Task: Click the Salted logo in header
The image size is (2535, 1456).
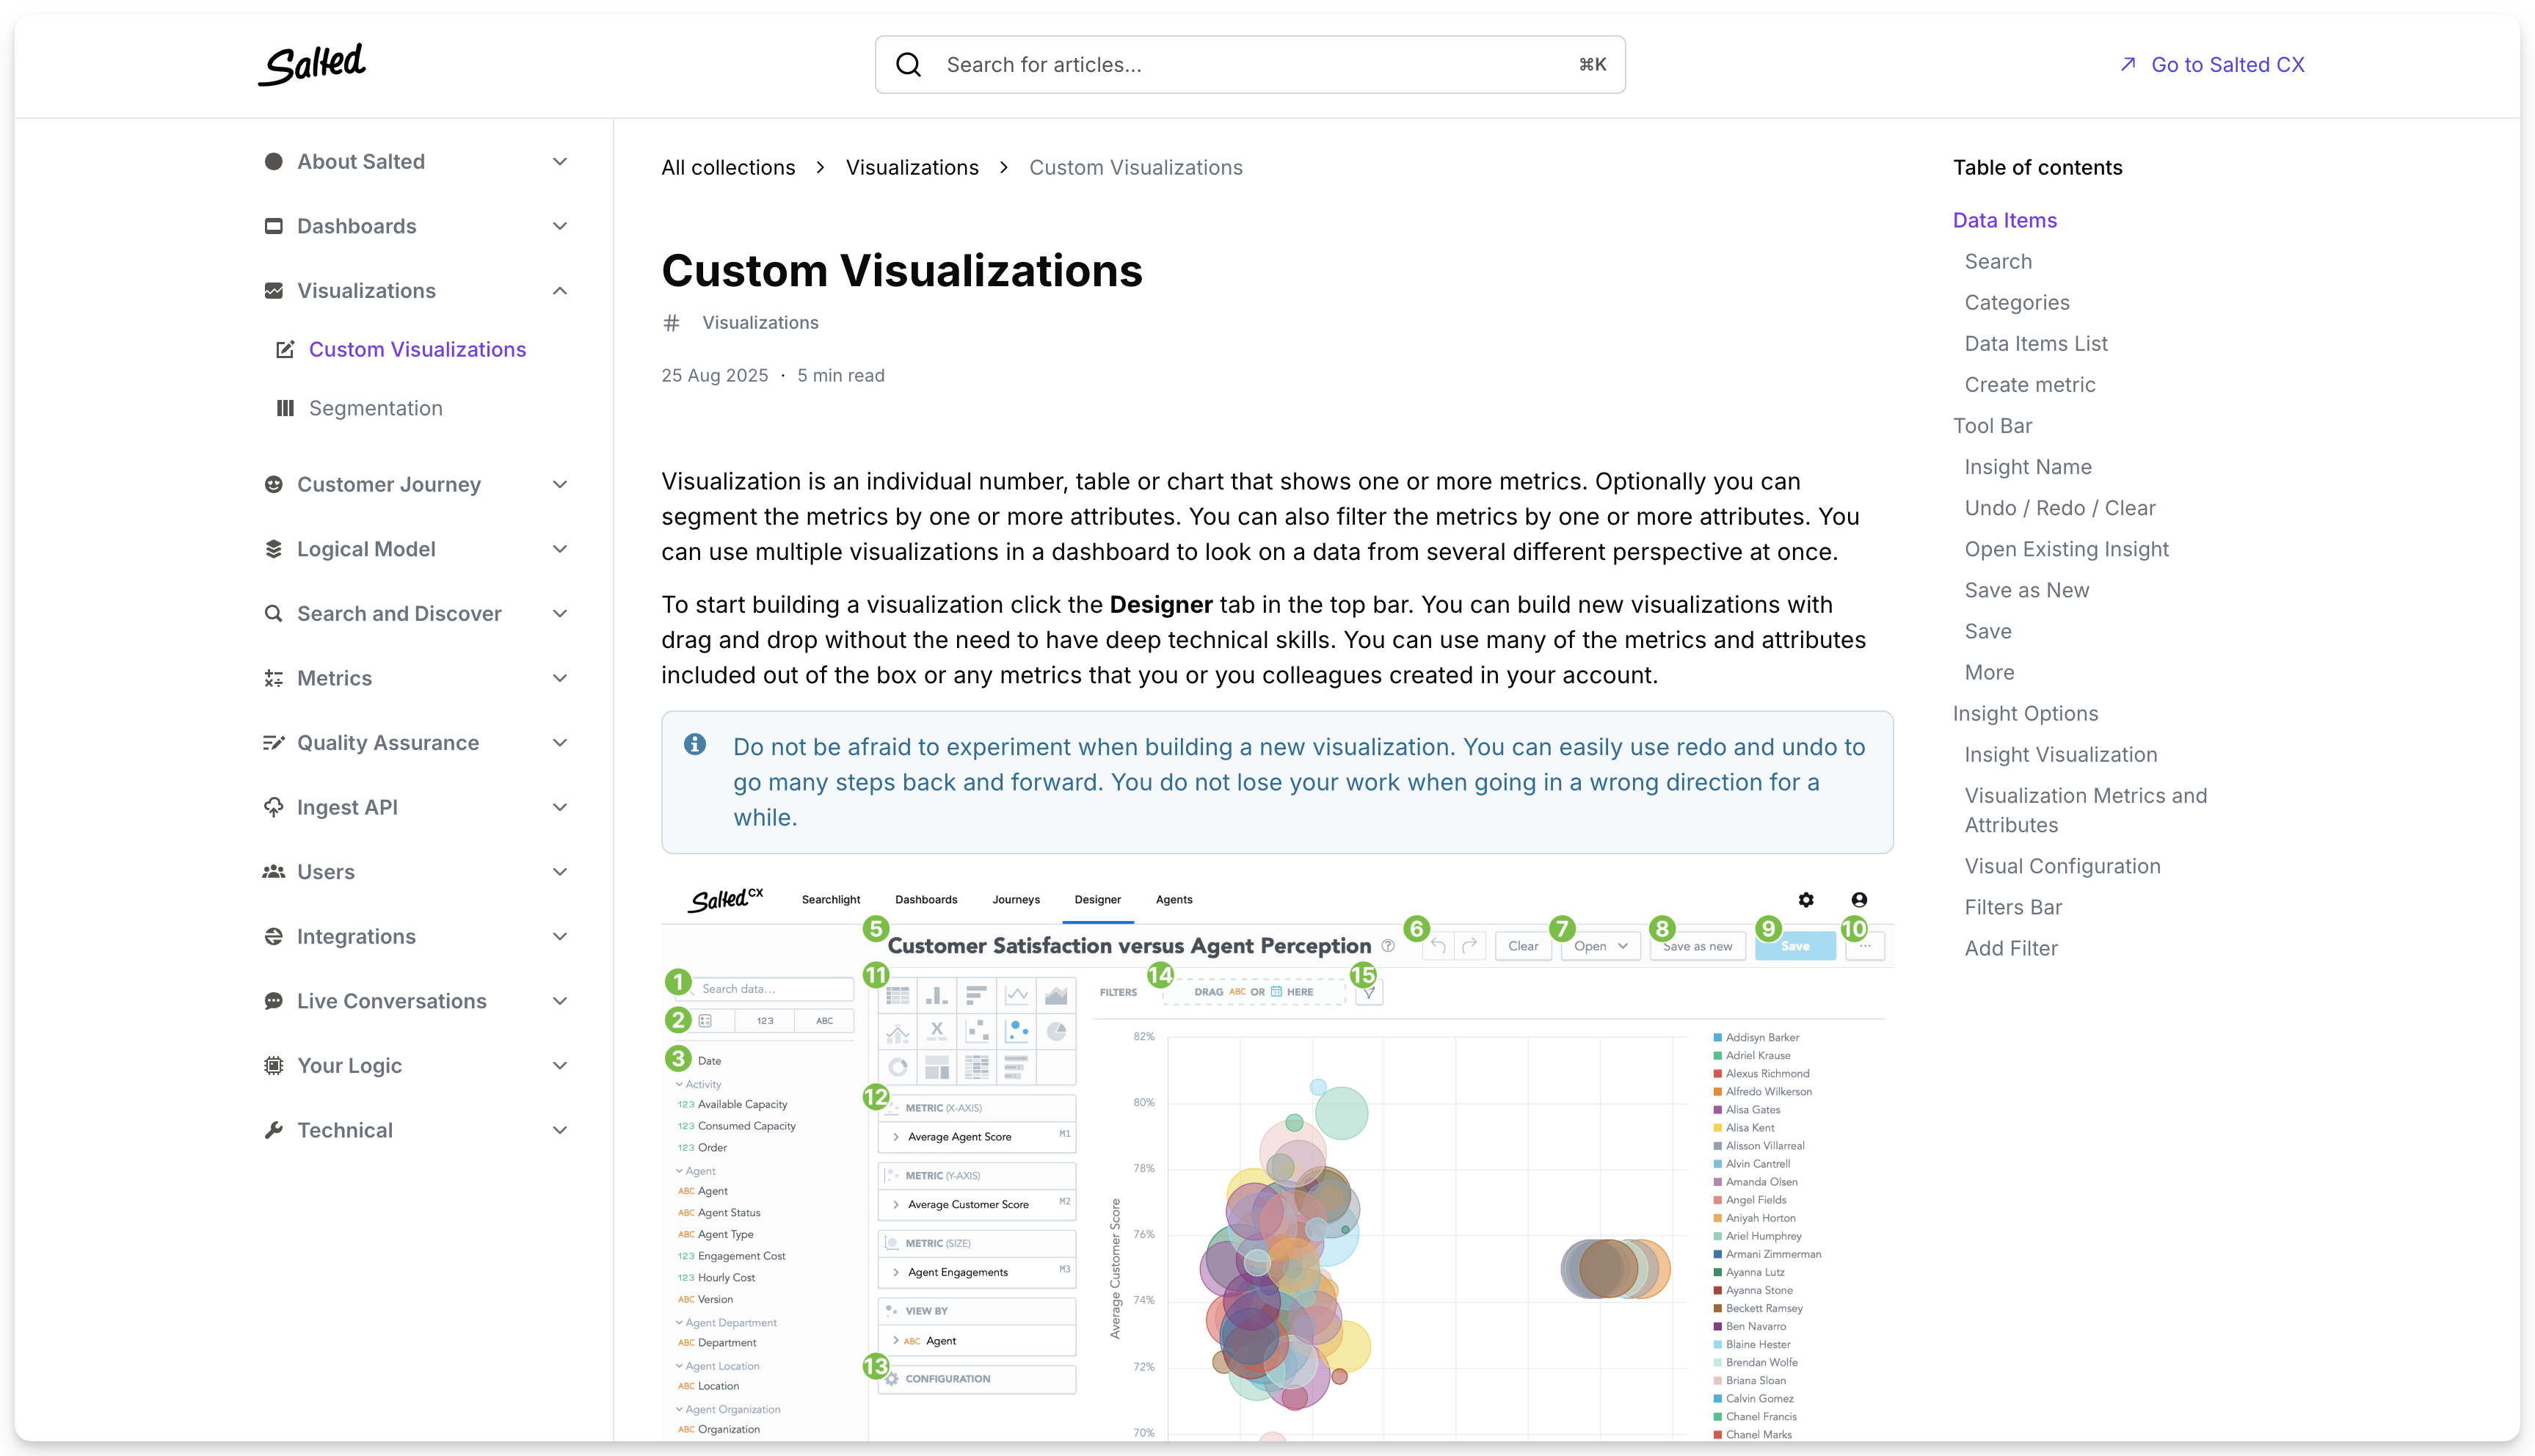Action: click(312, 64)
